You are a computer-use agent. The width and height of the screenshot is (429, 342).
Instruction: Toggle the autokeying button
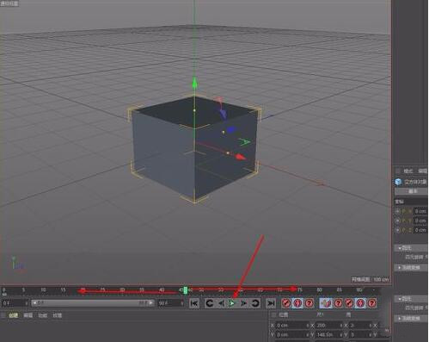point(297,303)
